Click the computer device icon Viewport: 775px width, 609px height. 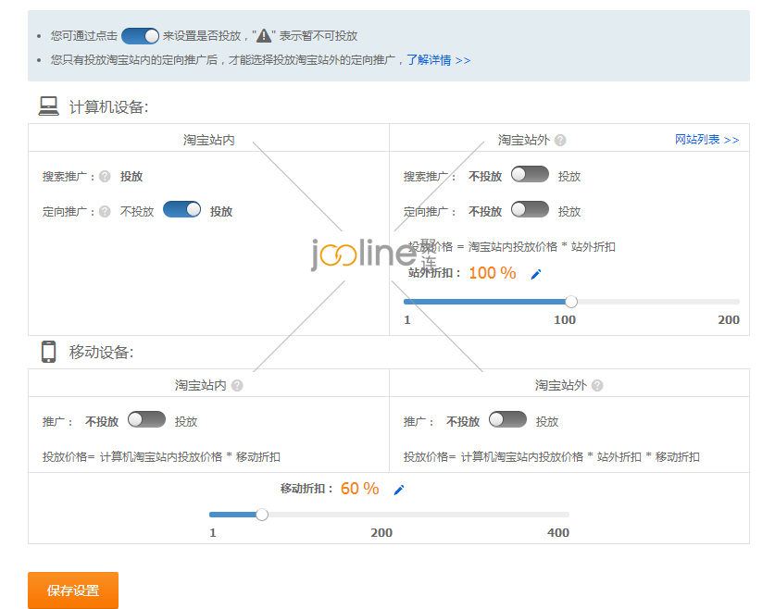[x=48, y=106]
